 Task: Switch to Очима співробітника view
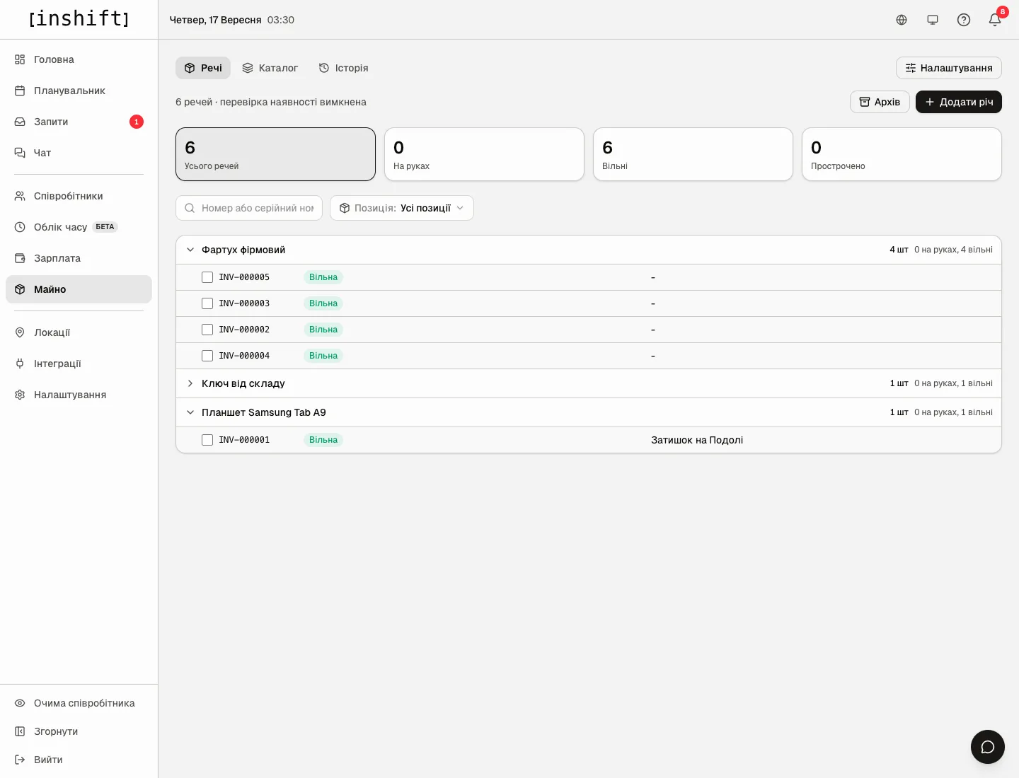coord(79,703)
